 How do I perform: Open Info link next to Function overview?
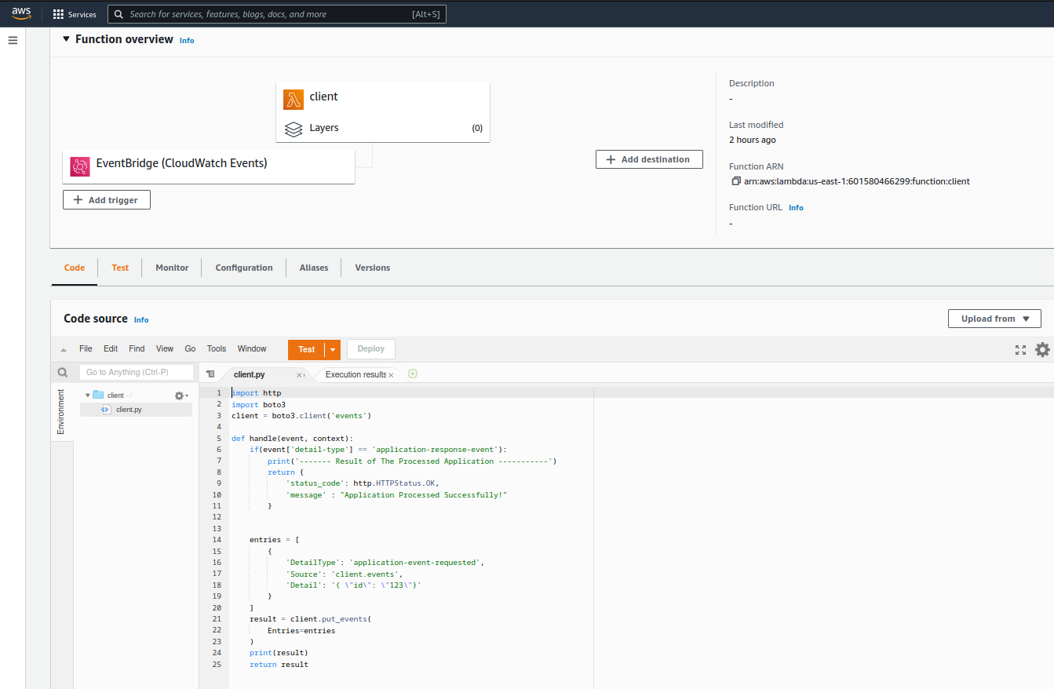tap(187, 40)
